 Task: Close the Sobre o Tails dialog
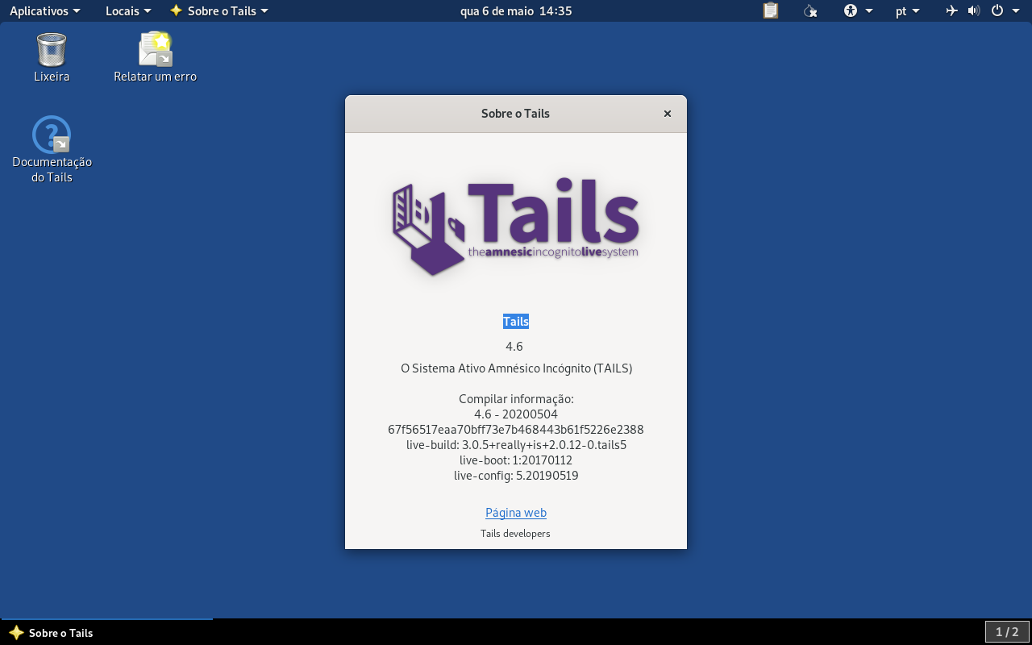pyautogui.click(x=668, y=114)
